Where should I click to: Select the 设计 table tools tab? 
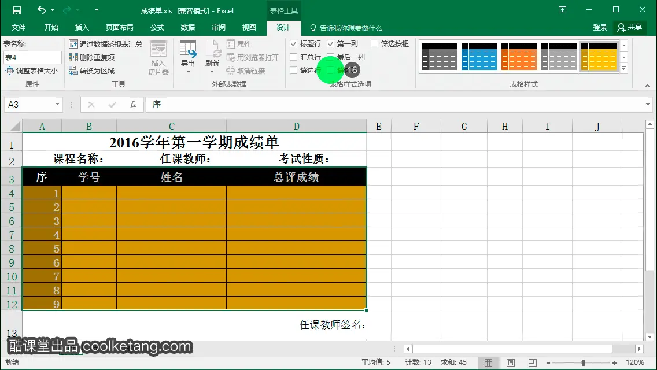(x=283, y=28)
